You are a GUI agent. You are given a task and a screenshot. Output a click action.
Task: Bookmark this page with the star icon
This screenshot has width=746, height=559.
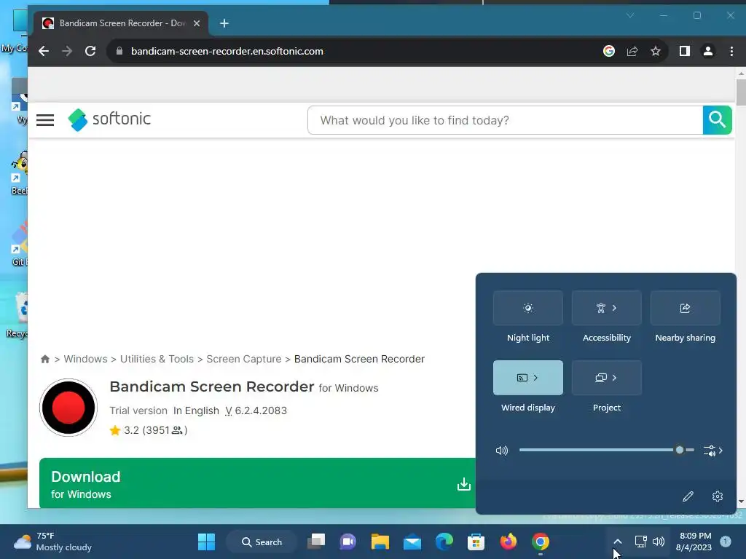click(656, 52)
